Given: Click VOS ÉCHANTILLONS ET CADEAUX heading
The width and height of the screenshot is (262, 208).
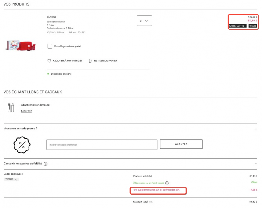Looking at the screenshot, I should (x=33, y=92).
